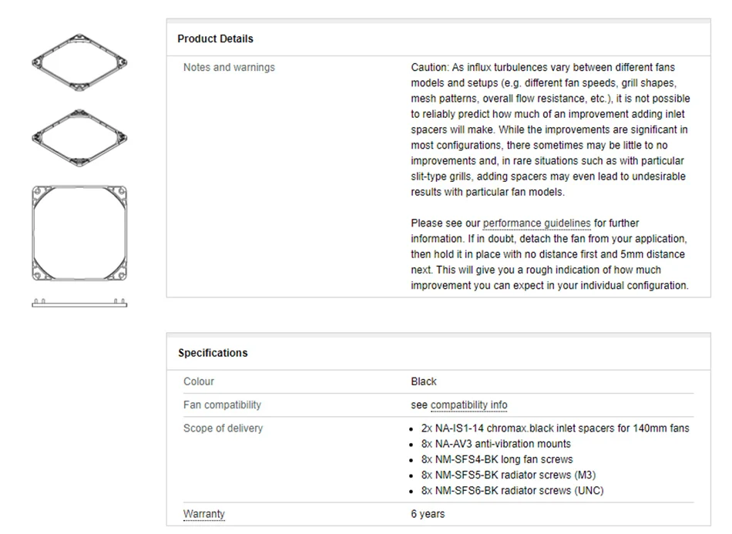
Task: Select the second angled spacer thumbnail
Action: (79, 137)
